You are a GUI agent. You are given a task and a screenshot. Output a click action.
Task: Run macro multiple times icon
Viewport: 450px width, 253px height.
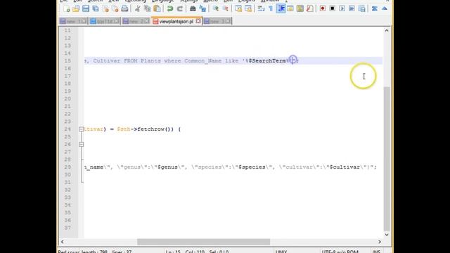pos(352,8)
